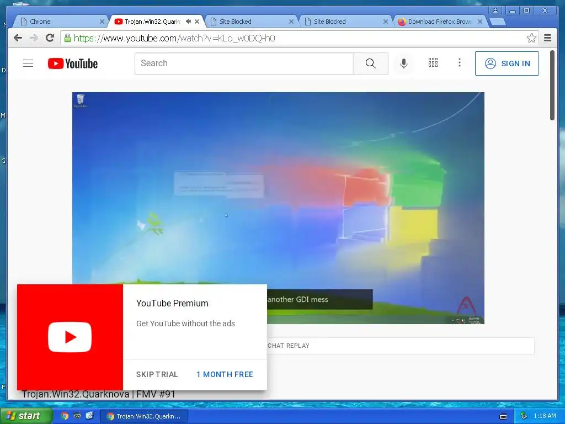Reload the YouTube page
The image size is (565, 424).
point(50,38)
